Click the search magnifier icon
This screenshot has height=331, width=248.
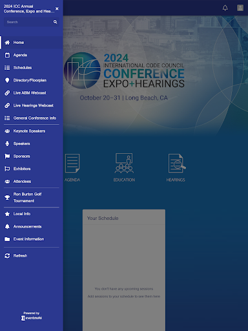pos(56,22)
